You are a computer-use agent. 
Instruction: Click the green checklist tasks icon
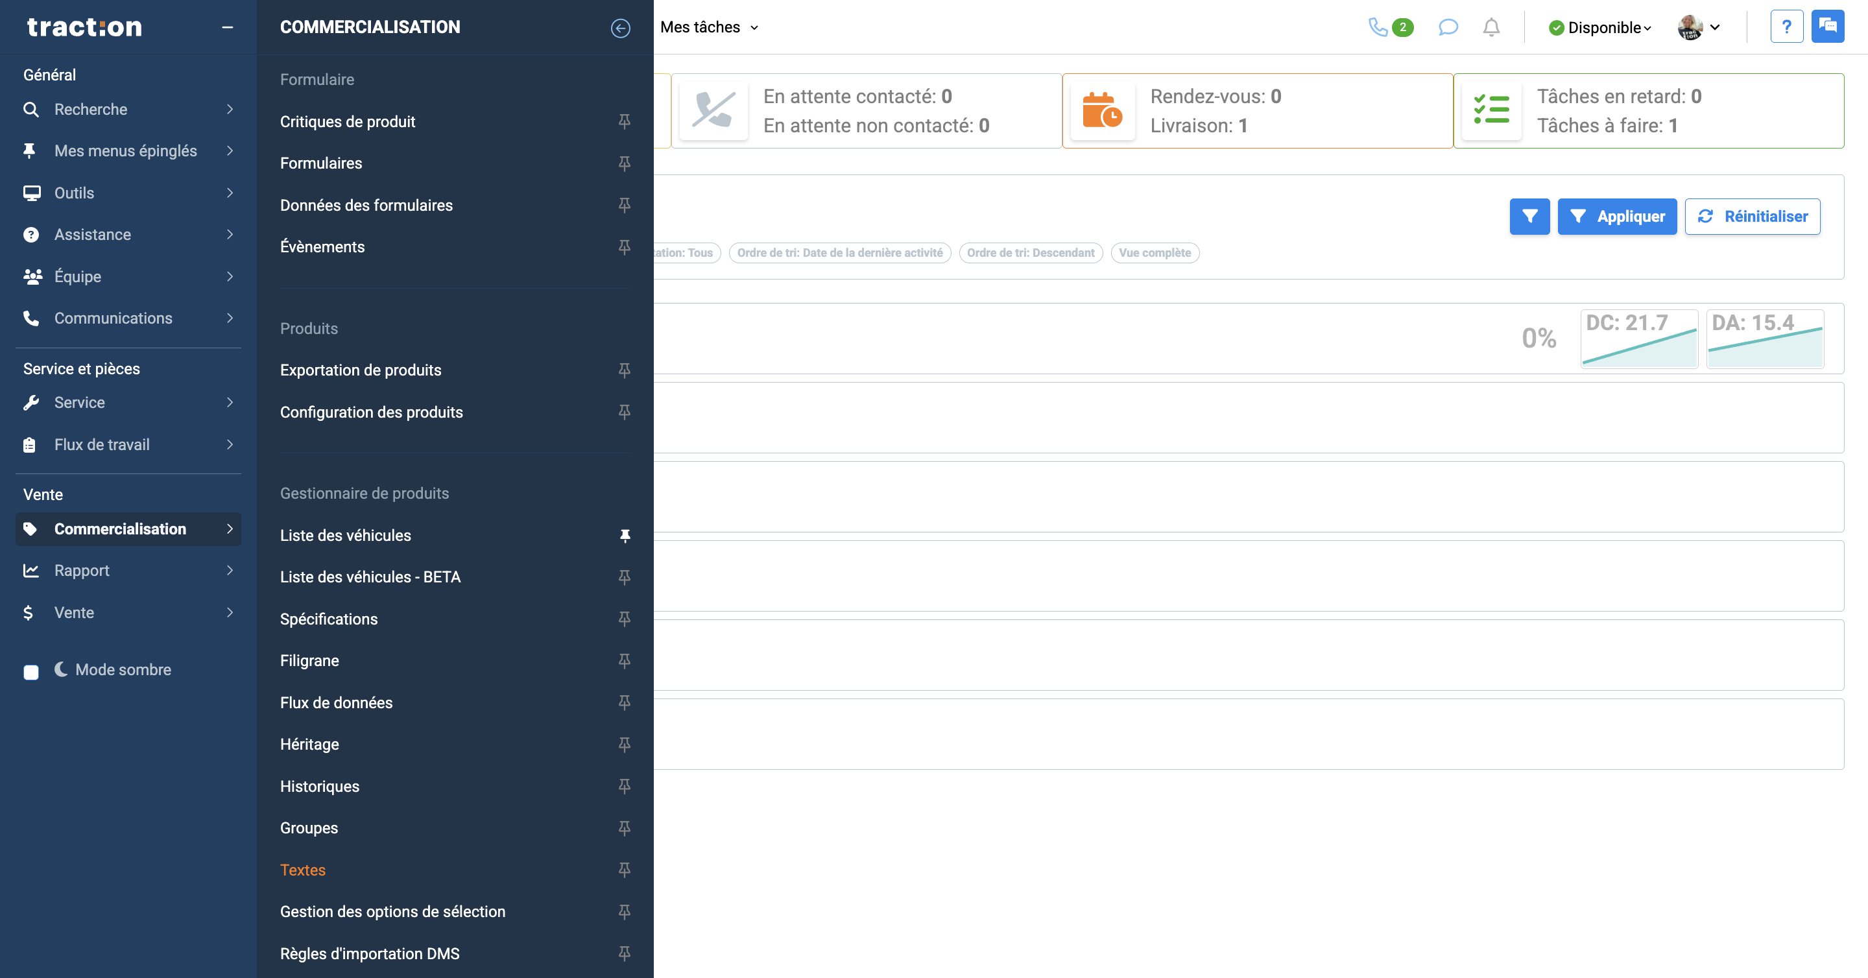coord(1492,110)
